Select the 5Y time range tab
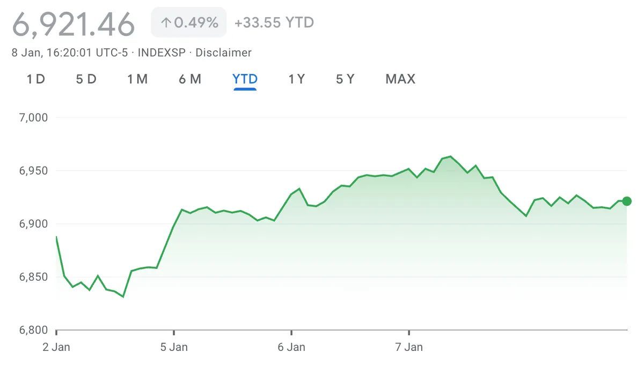The width and height of the screenshot is (644, 367). click(345, 79)
